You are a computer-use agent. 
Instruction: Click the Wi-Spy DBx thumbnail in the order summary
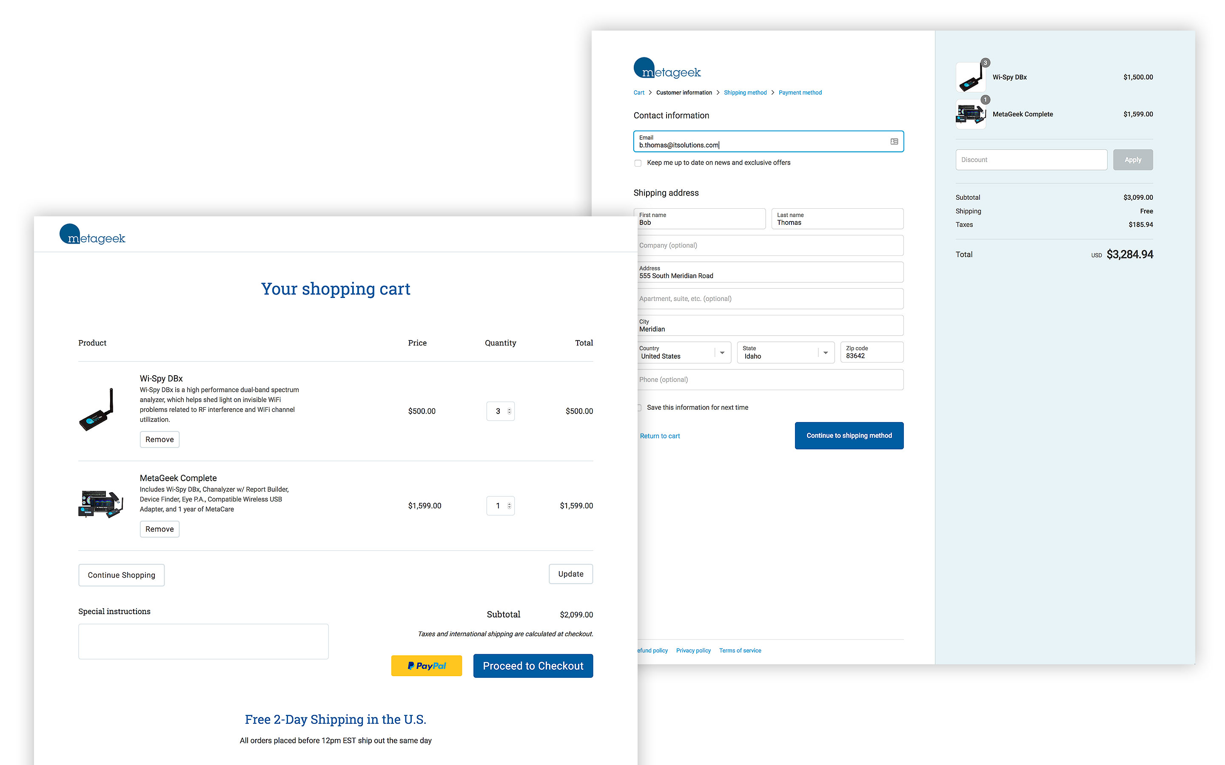click(970, 77)
